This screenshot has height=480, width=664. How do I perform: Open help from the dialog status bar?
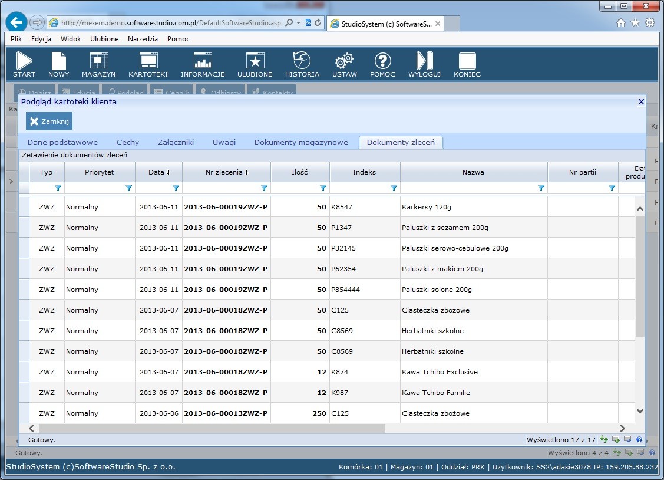pyautogui.click(x=639, y=440)
